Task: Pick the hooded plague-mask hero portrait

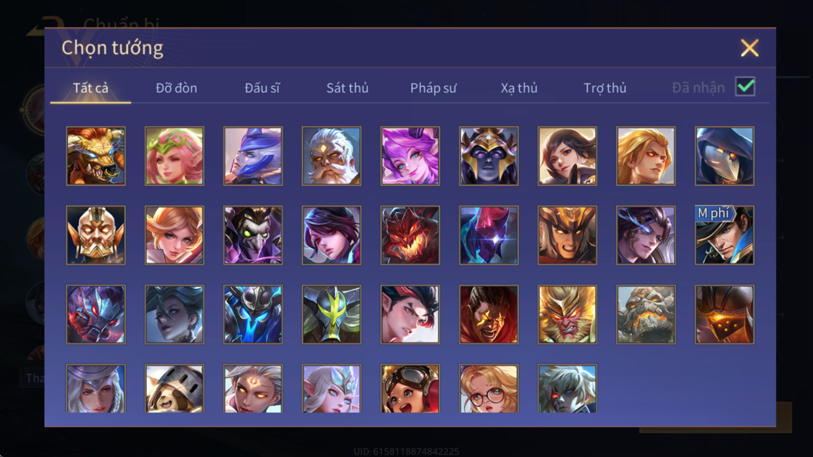Action: coord(724,156)
